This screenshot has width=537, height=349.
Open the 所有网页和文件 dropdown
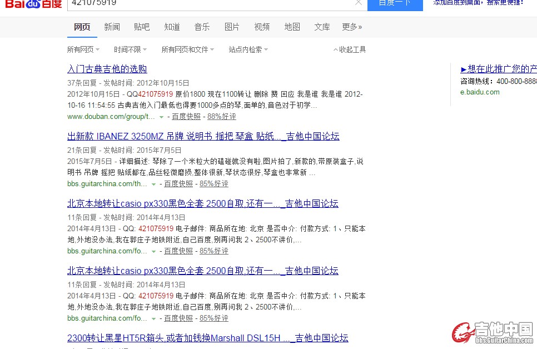(x=188, y=49)
